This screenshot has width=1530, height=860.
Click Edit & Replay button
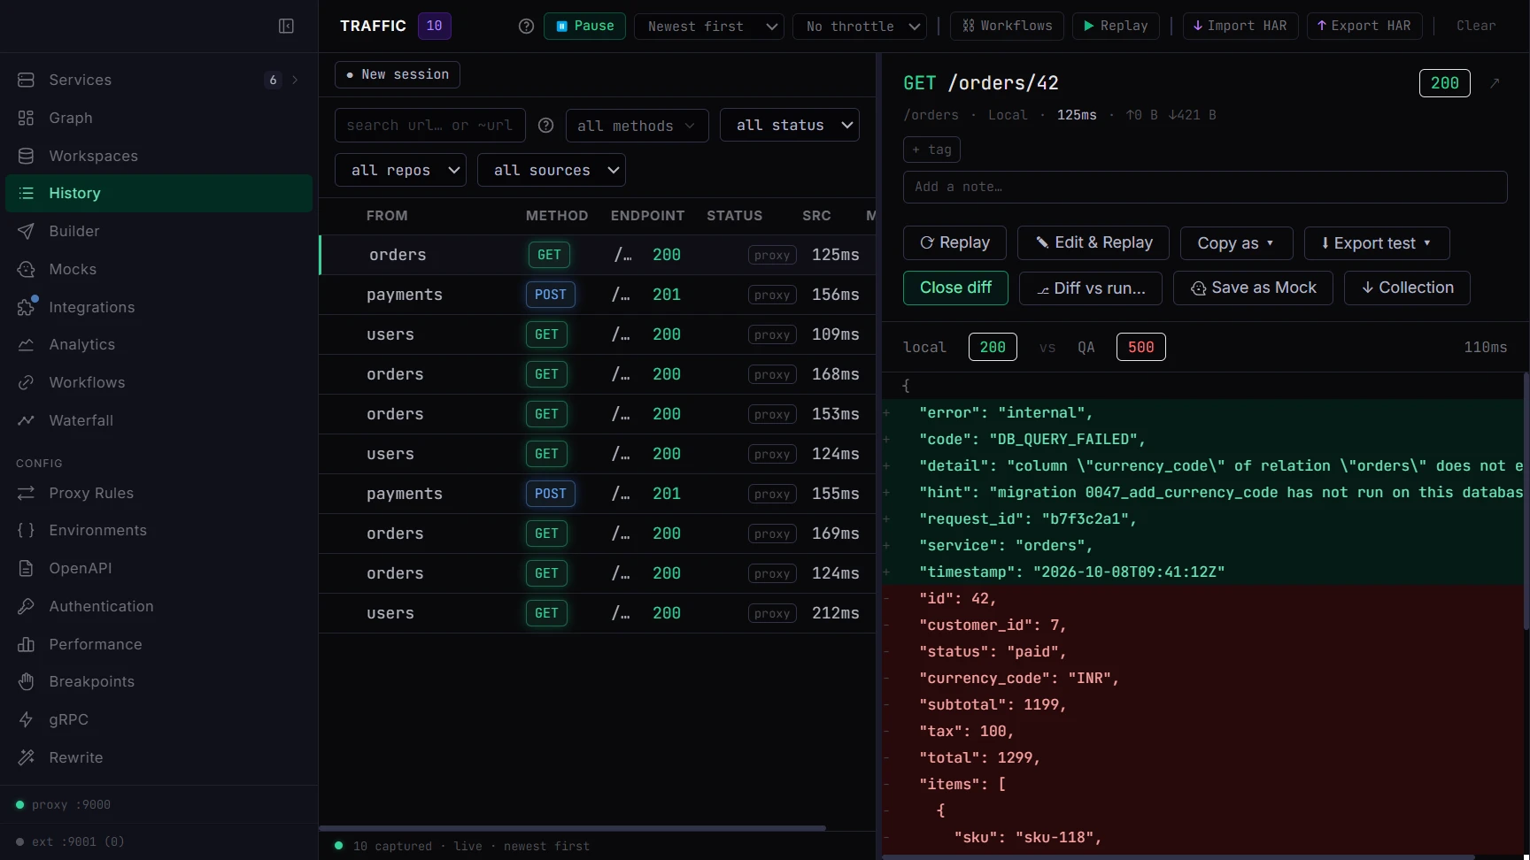(x=1093, y=242)
